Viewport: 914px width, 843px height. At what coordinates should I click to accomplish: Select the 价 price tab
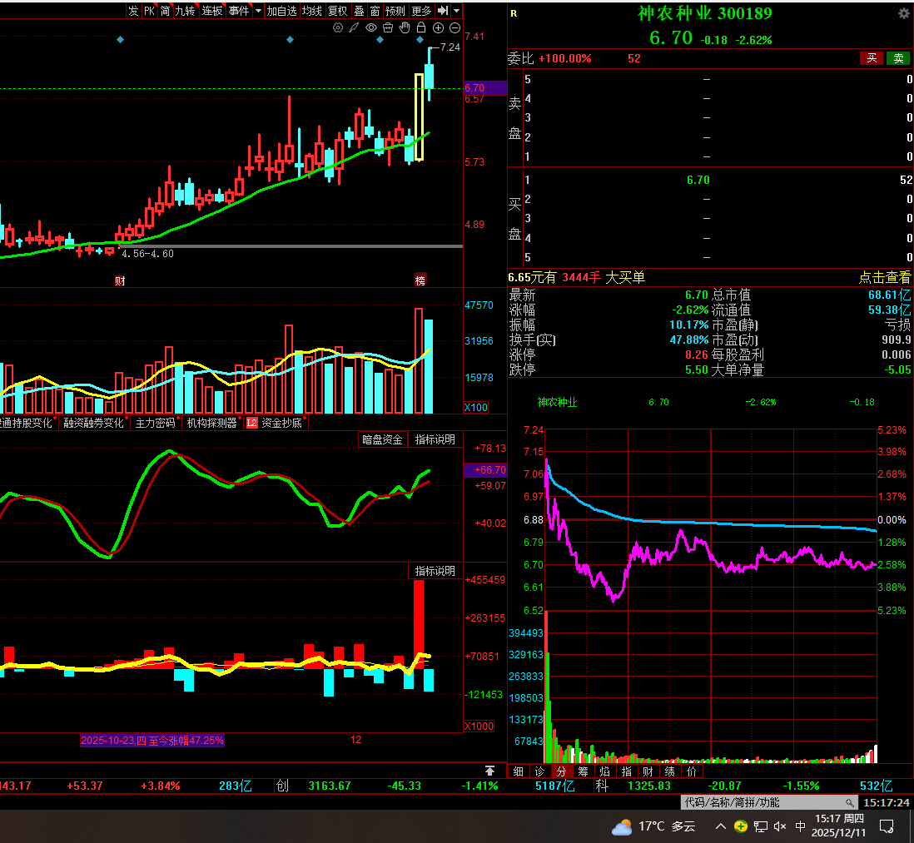[x=692, y=771]
